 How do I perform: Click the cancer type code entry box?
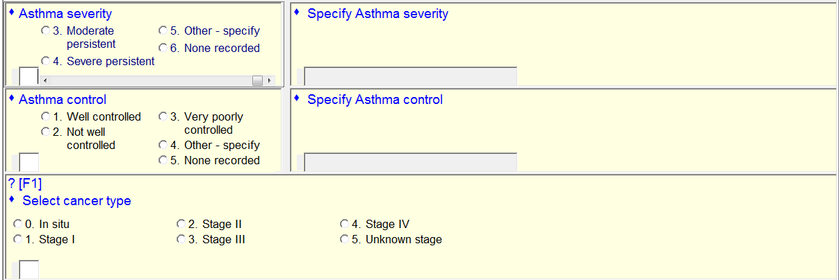[28, 270]
